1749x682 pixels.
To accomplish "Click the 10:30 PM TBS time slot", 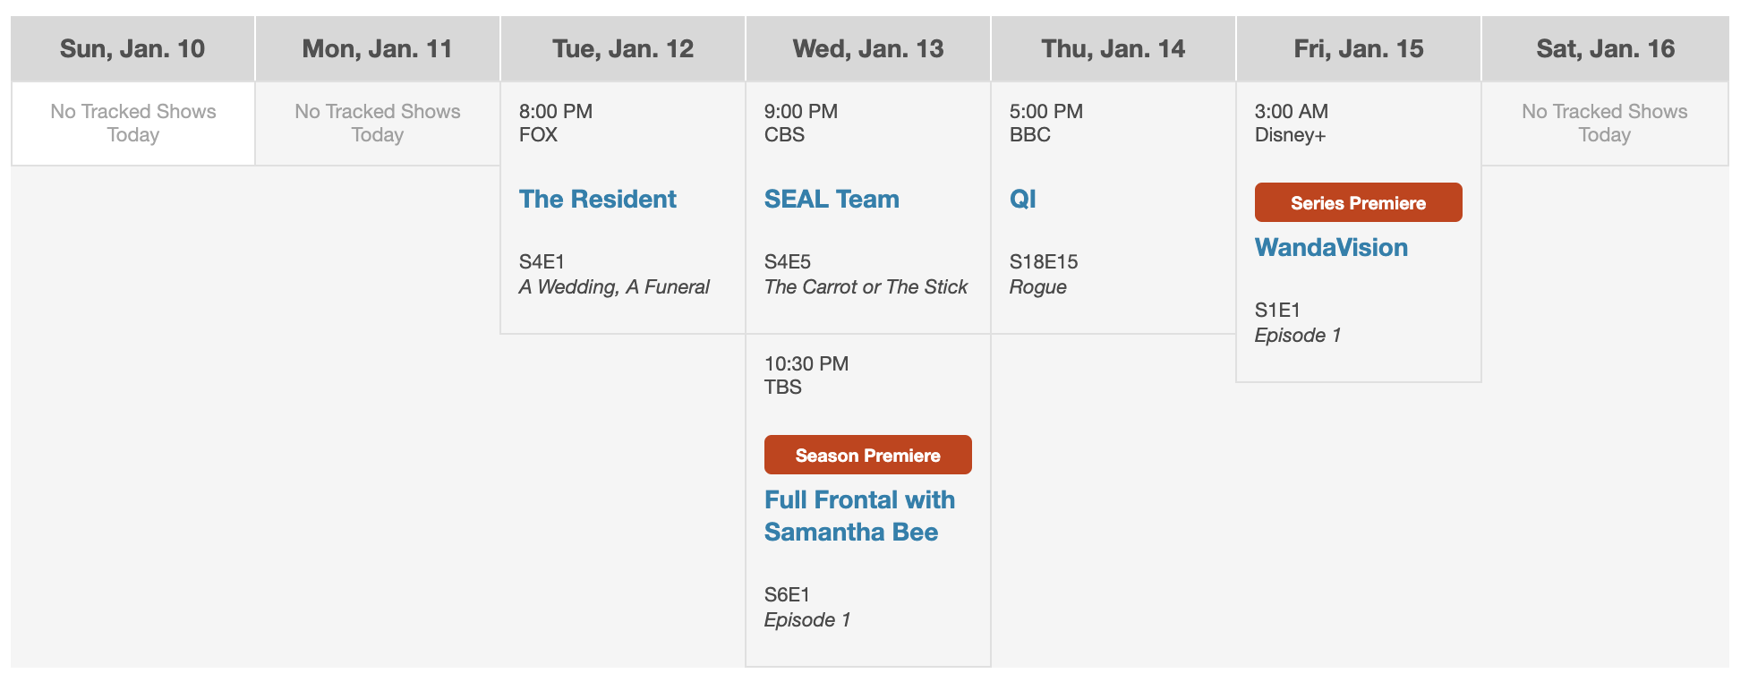I will 806,375.
